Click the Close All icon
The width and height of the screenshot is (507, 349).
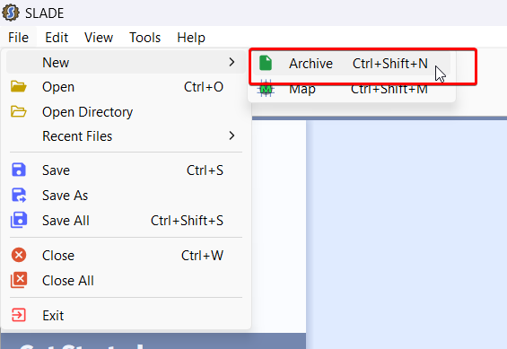(19, 280)
